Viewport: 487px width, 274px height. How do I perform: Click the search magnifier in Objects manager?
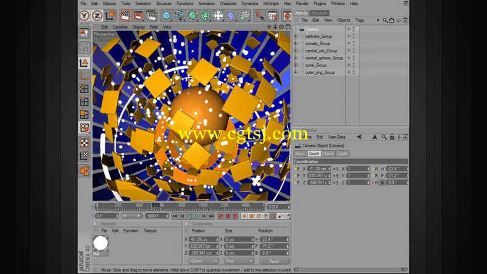click(385, 20)
